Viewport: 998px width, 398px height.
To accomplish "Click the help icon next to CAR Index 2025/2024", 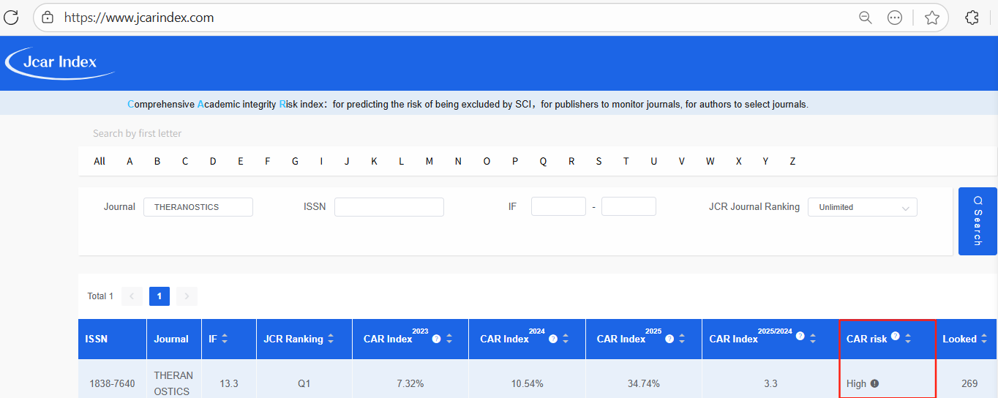I will (x=800, y=336).
